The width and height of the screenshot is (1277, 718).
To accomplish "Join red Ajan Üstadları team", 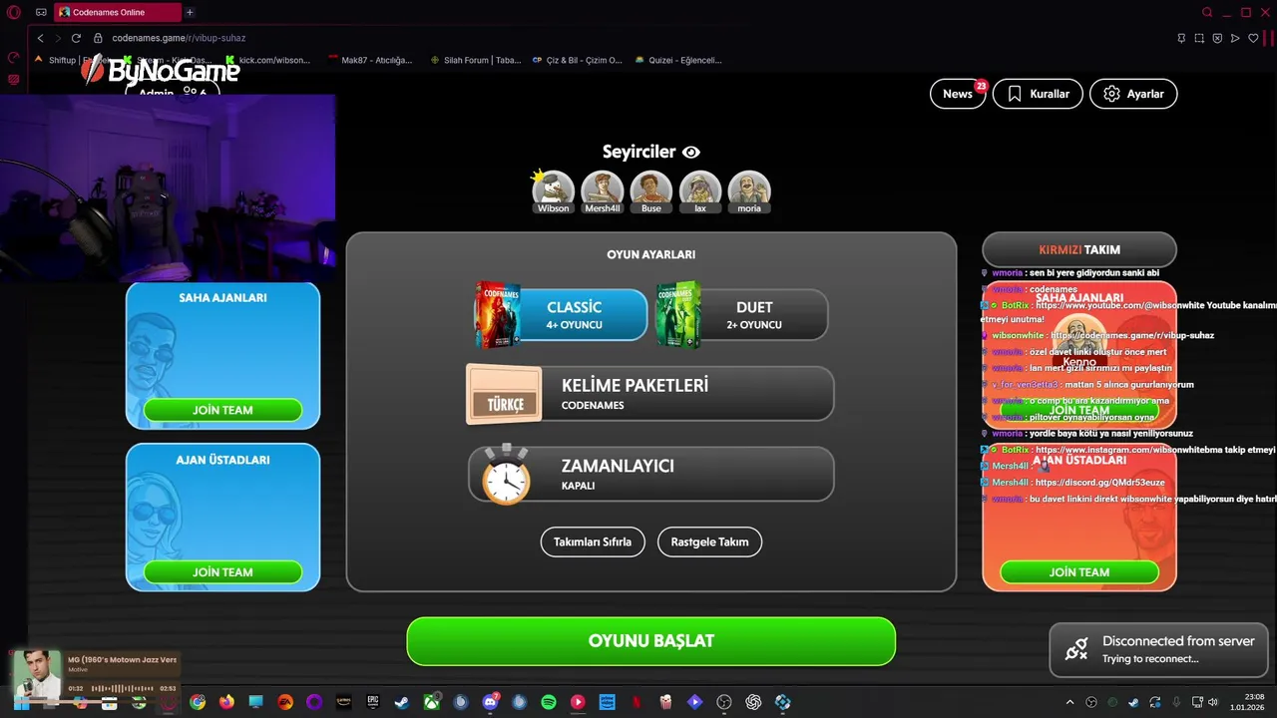I will click(x=1079, y=572).
